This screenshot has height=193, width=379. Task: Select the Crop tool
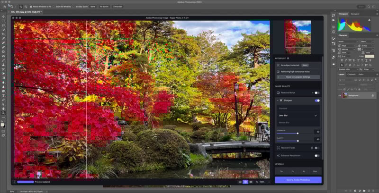[x=3, y=34]
